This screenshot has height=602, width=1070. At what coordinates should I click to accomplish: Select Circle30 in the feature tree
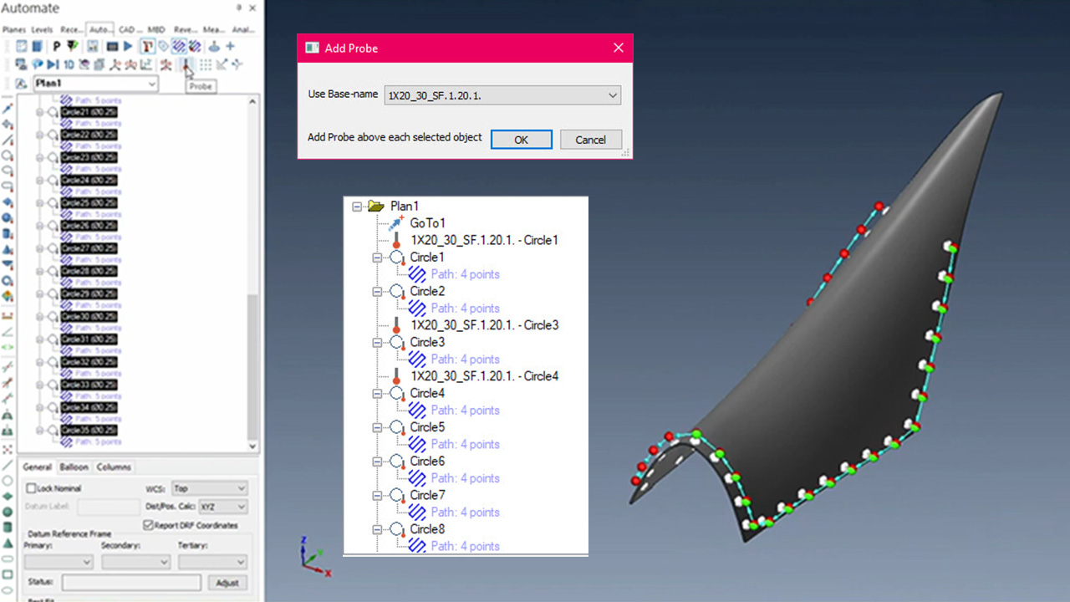(89, 317)
